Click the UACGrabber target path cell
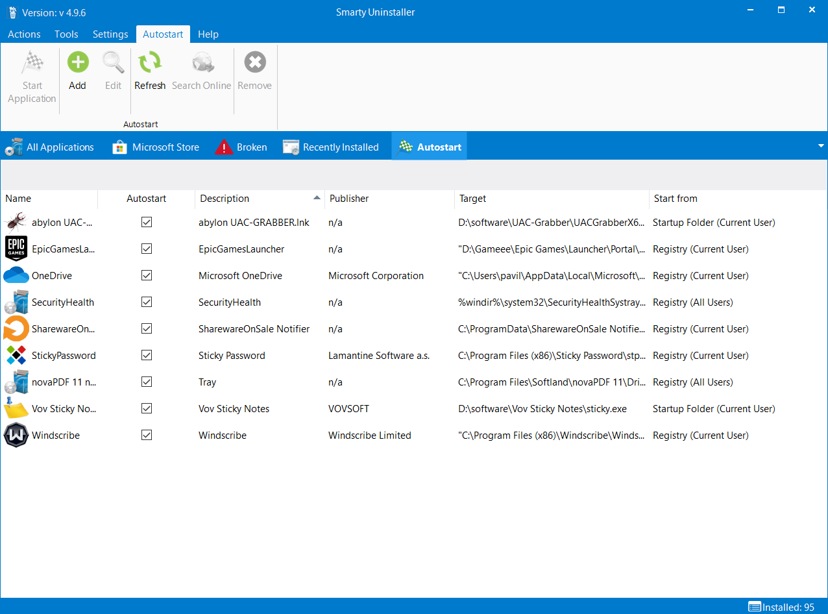Screen dimensions: 828x614 (552, 223)
